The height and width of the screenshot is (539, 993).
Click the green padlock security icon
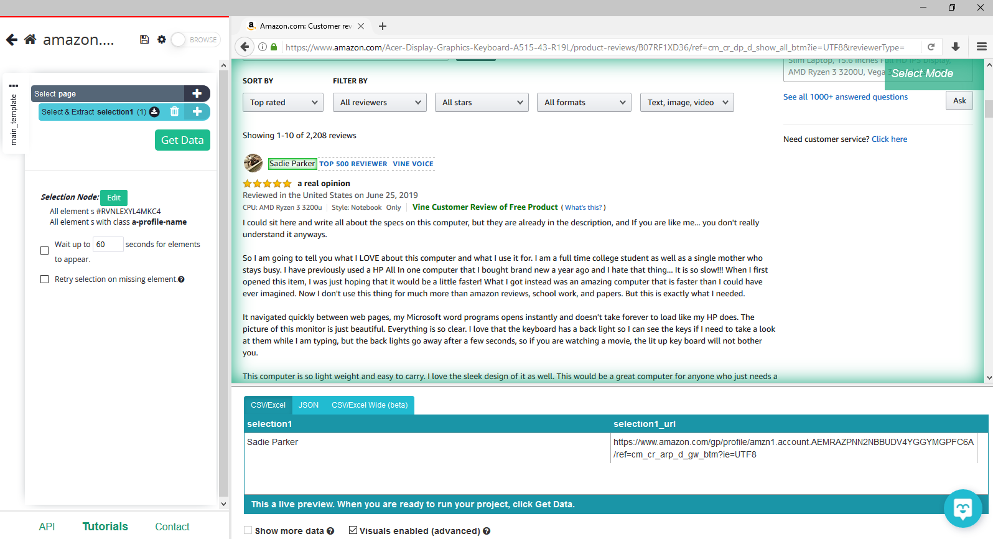point(274,47)
